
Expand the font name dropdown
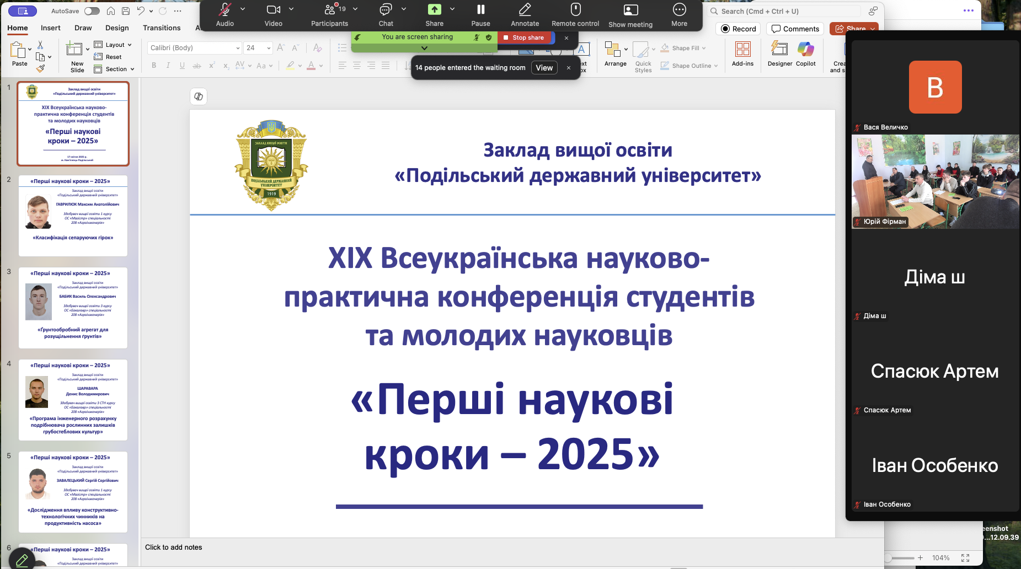(238, 48)
